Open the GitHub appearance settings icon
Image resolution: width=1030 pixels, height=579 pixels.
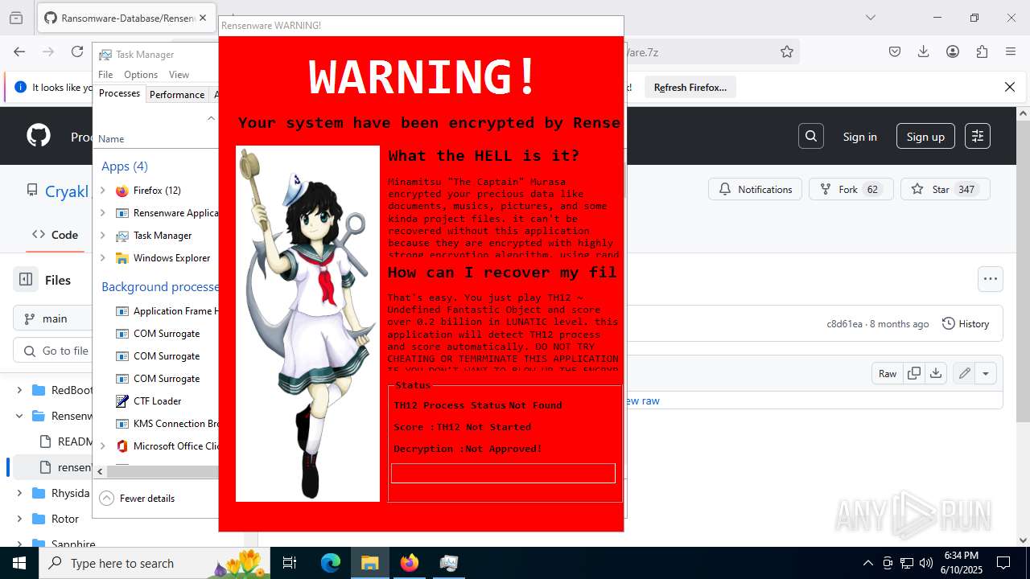point(978,136)
